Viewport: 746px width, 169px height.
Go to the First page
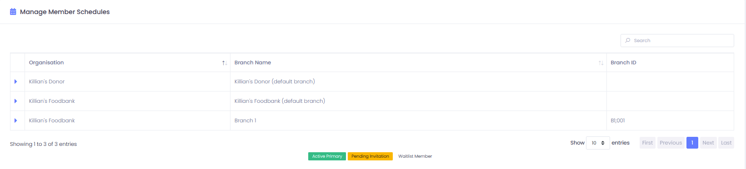[647, 143]
